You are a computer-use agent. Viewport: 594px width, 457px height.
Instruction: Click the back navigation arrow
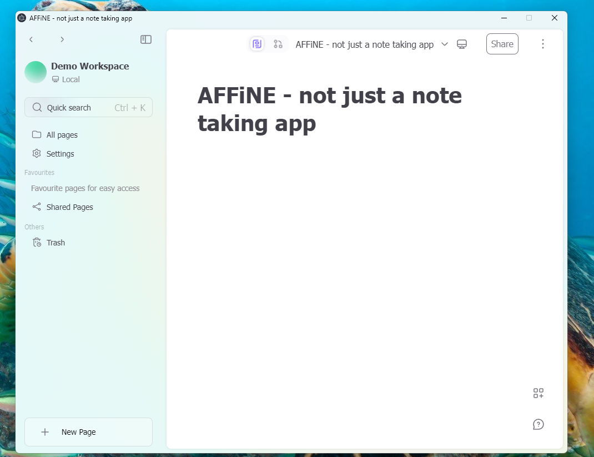point(31,39)
